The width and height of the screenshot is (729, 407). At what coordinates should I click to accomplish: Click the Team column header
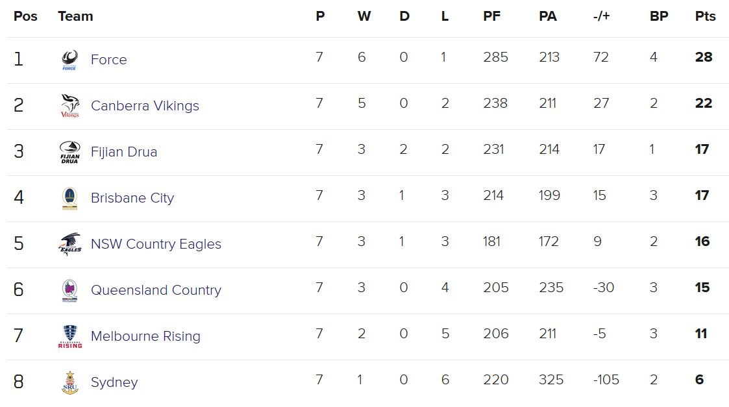pos(75,16)
